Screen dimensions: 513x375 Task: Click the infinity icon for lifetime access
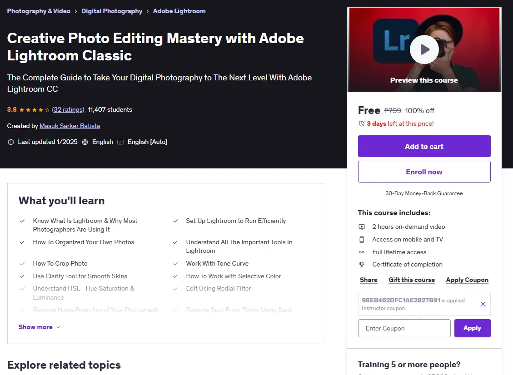362,252
